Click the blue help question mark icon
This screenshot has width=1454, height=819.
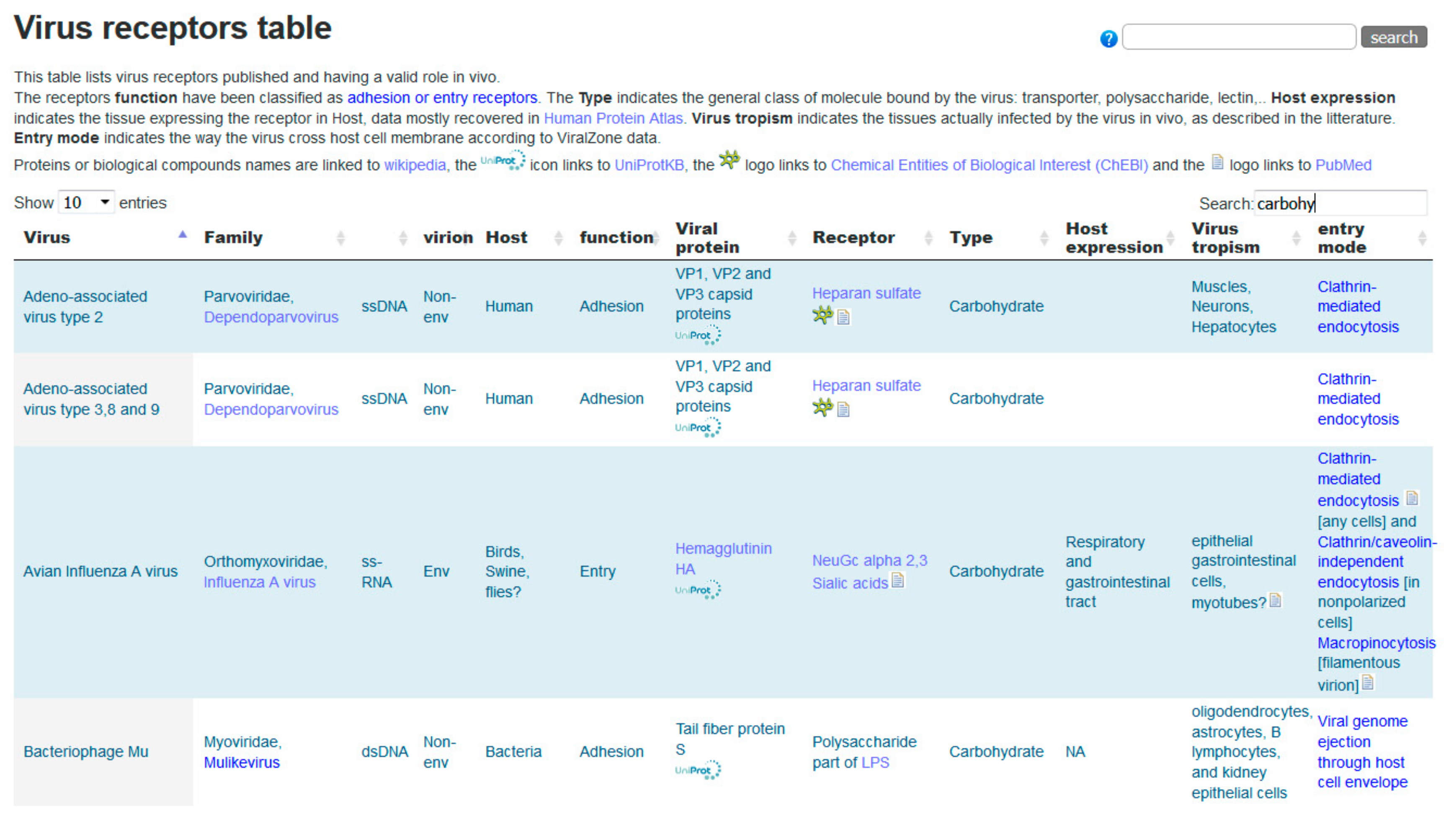[x=1109, y=39]
